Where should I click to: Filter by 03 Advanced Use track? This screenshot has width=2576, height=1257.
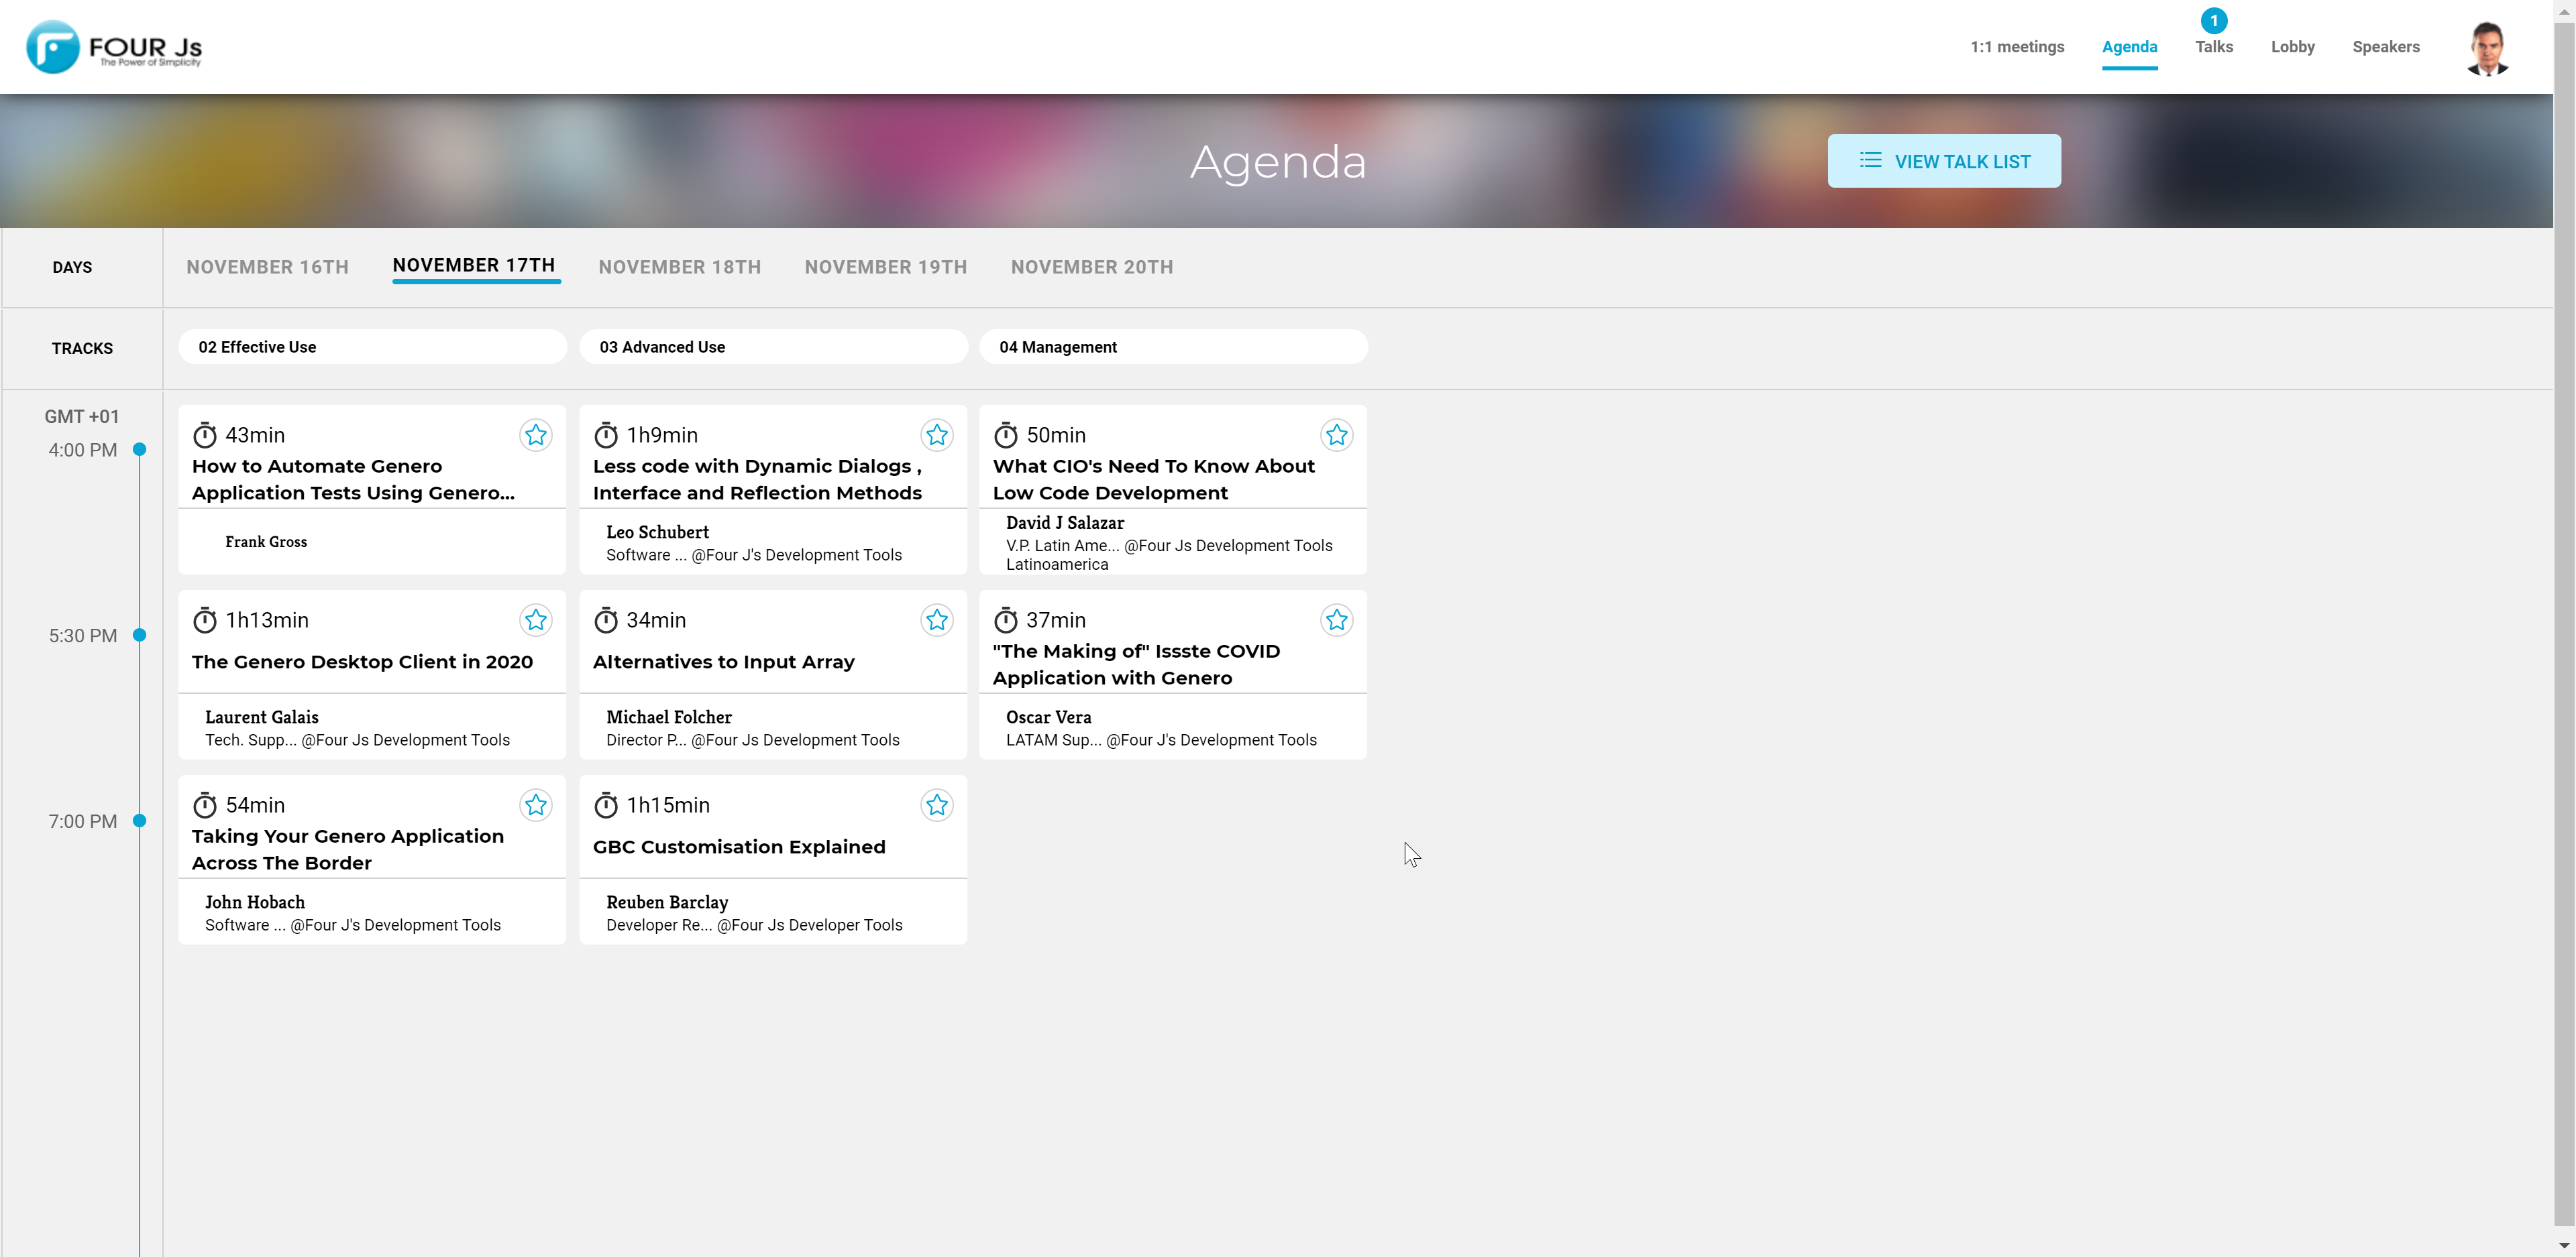click(x=773, y=347)
